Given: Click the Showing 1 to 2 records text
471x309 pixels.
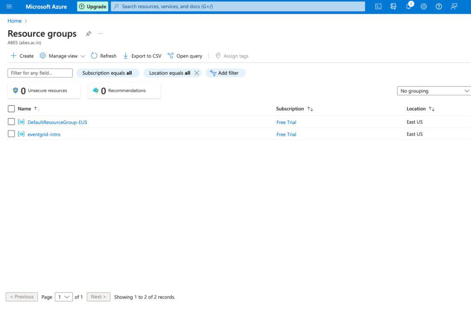Looking at the screenshot, I should tap(144, 297).
